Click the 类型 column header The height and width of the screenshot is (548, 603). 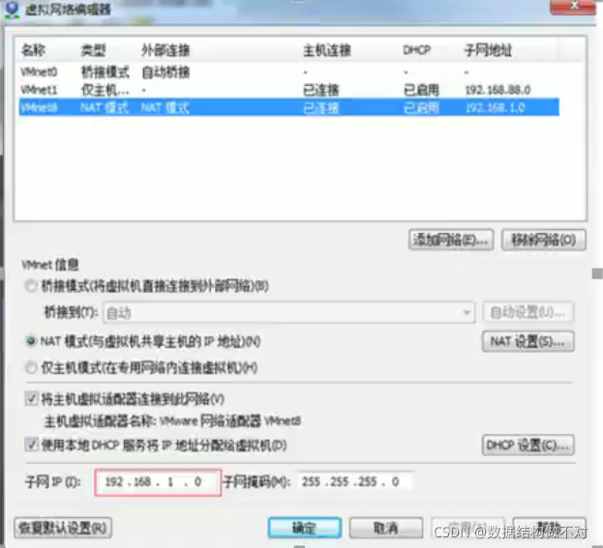(x=94, y=50)
